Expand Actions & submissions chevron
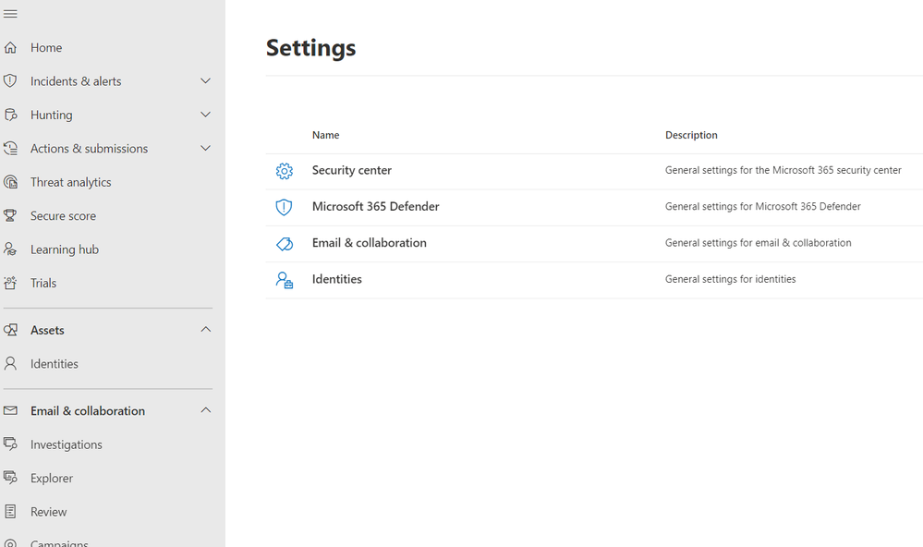The width and height of the screenshot is (923, 547). click(x=205, y=149)
